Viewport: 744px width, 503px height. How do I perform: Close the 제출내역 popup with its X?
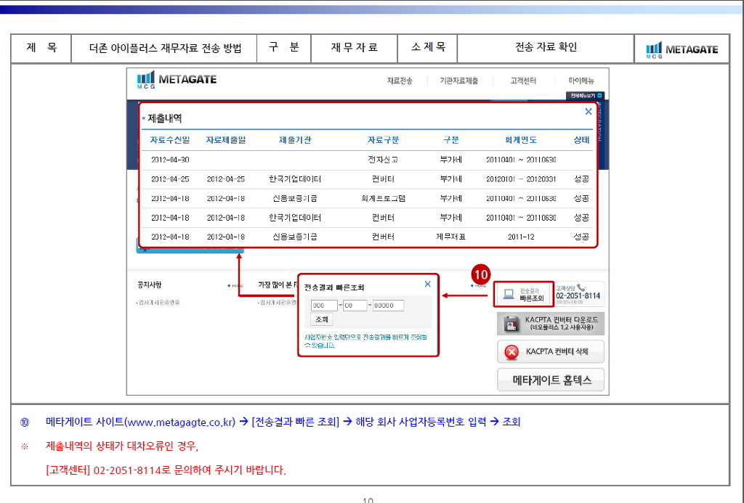pos(589,111)
